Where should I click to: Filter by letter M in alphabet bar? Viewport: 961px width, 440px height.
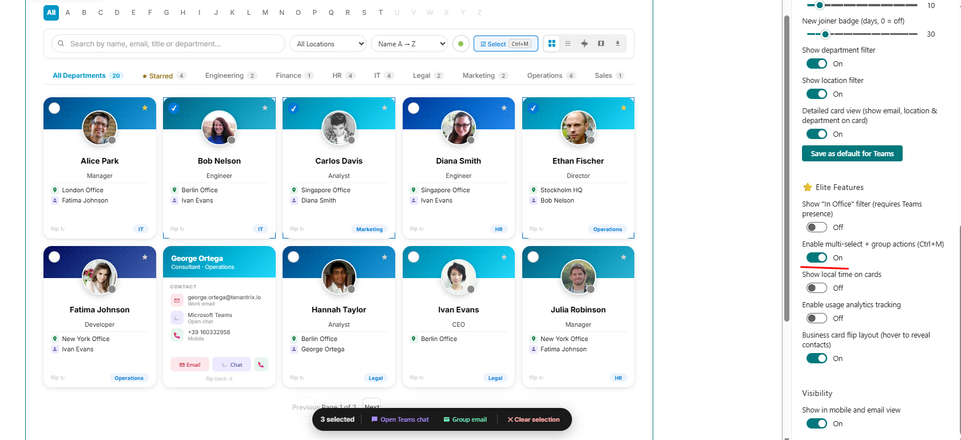click(265, 13)
